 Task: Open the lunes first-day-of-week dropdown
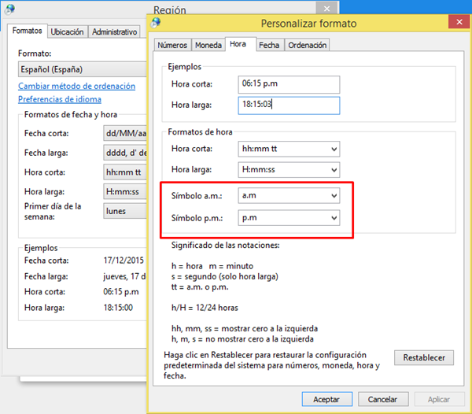(124, 211)
